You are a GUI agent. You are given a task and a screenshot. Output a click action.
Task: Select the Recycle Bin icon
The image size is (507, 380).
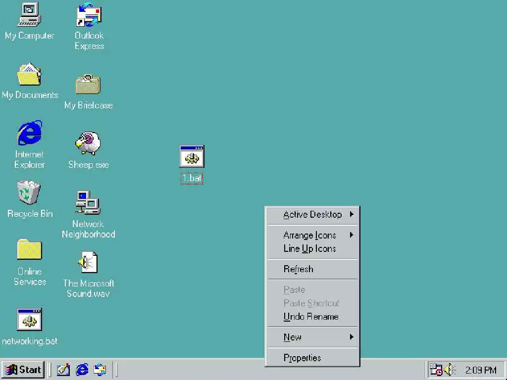[29, 192]
